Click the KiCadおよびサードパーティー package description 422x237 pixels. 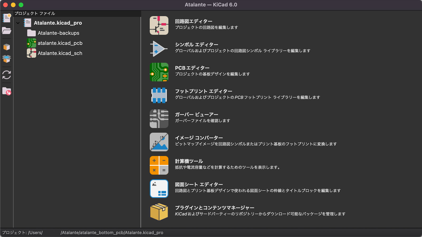coord(260,214)
